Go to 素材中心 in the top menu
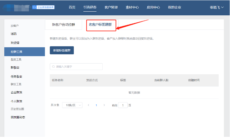230x139 pixels. (x=133, y=7)
